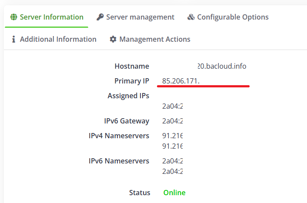The width and height of the screenshot is (307, 203).
Task: Switch to the Server Information tab label
Action: point(51,17)
